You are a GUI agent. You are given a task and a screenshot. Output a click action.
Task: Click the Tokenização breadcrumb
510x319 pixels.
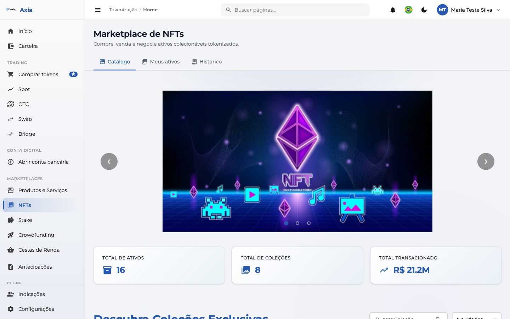pyautogui.click(x=123, y=10)
